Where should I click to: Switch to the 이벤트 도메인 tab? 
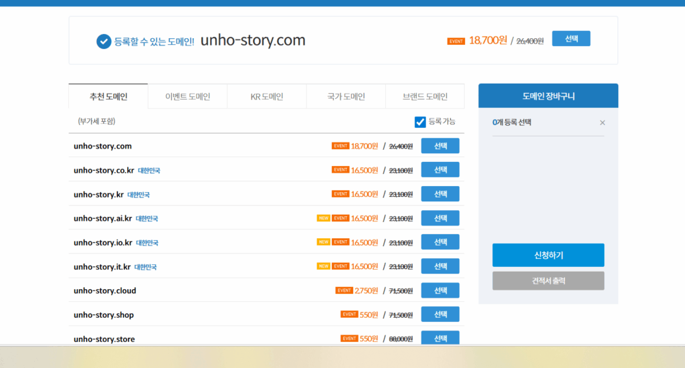pos(187,96)
